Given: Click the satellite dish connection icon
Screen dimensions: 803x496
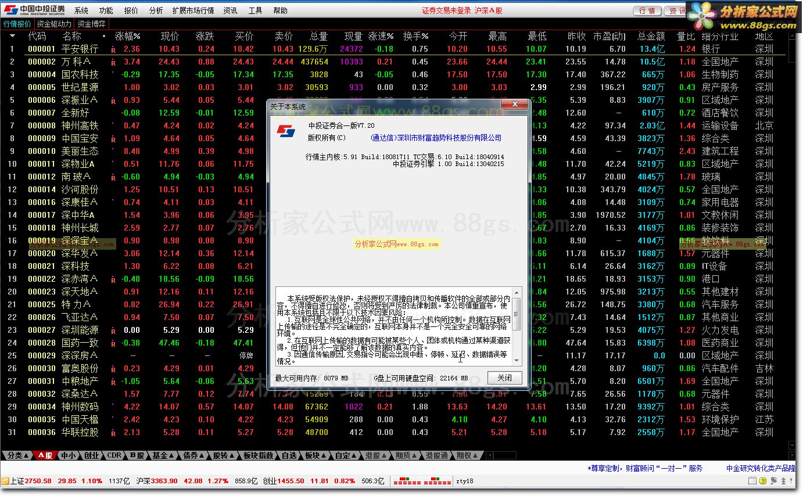Looking at the screenshot, I should (775, 481).
